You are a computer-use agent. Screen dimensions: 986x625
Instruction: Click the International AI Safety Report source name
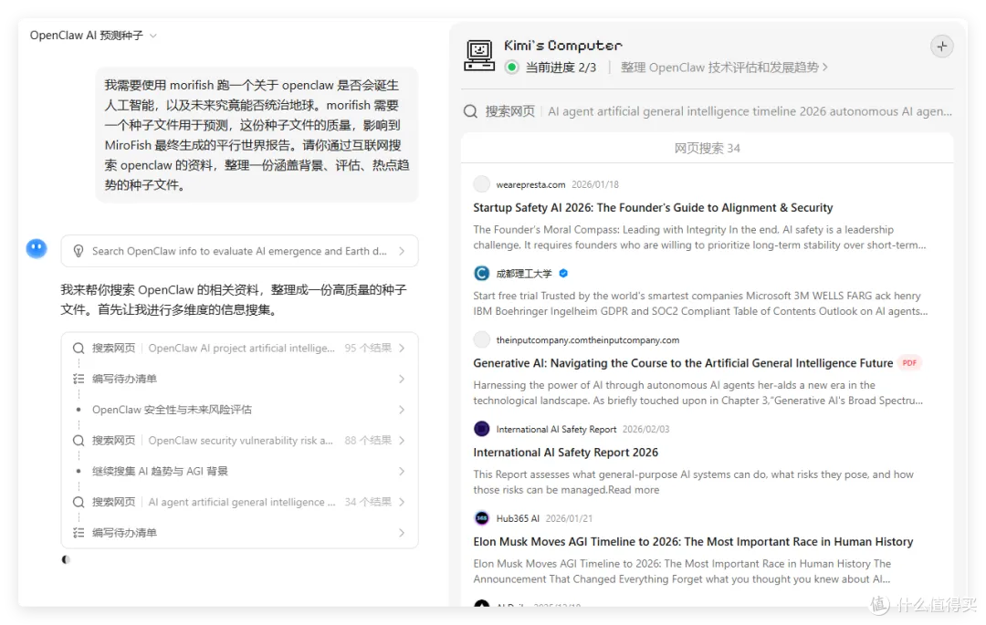click(x=556, y=429)
